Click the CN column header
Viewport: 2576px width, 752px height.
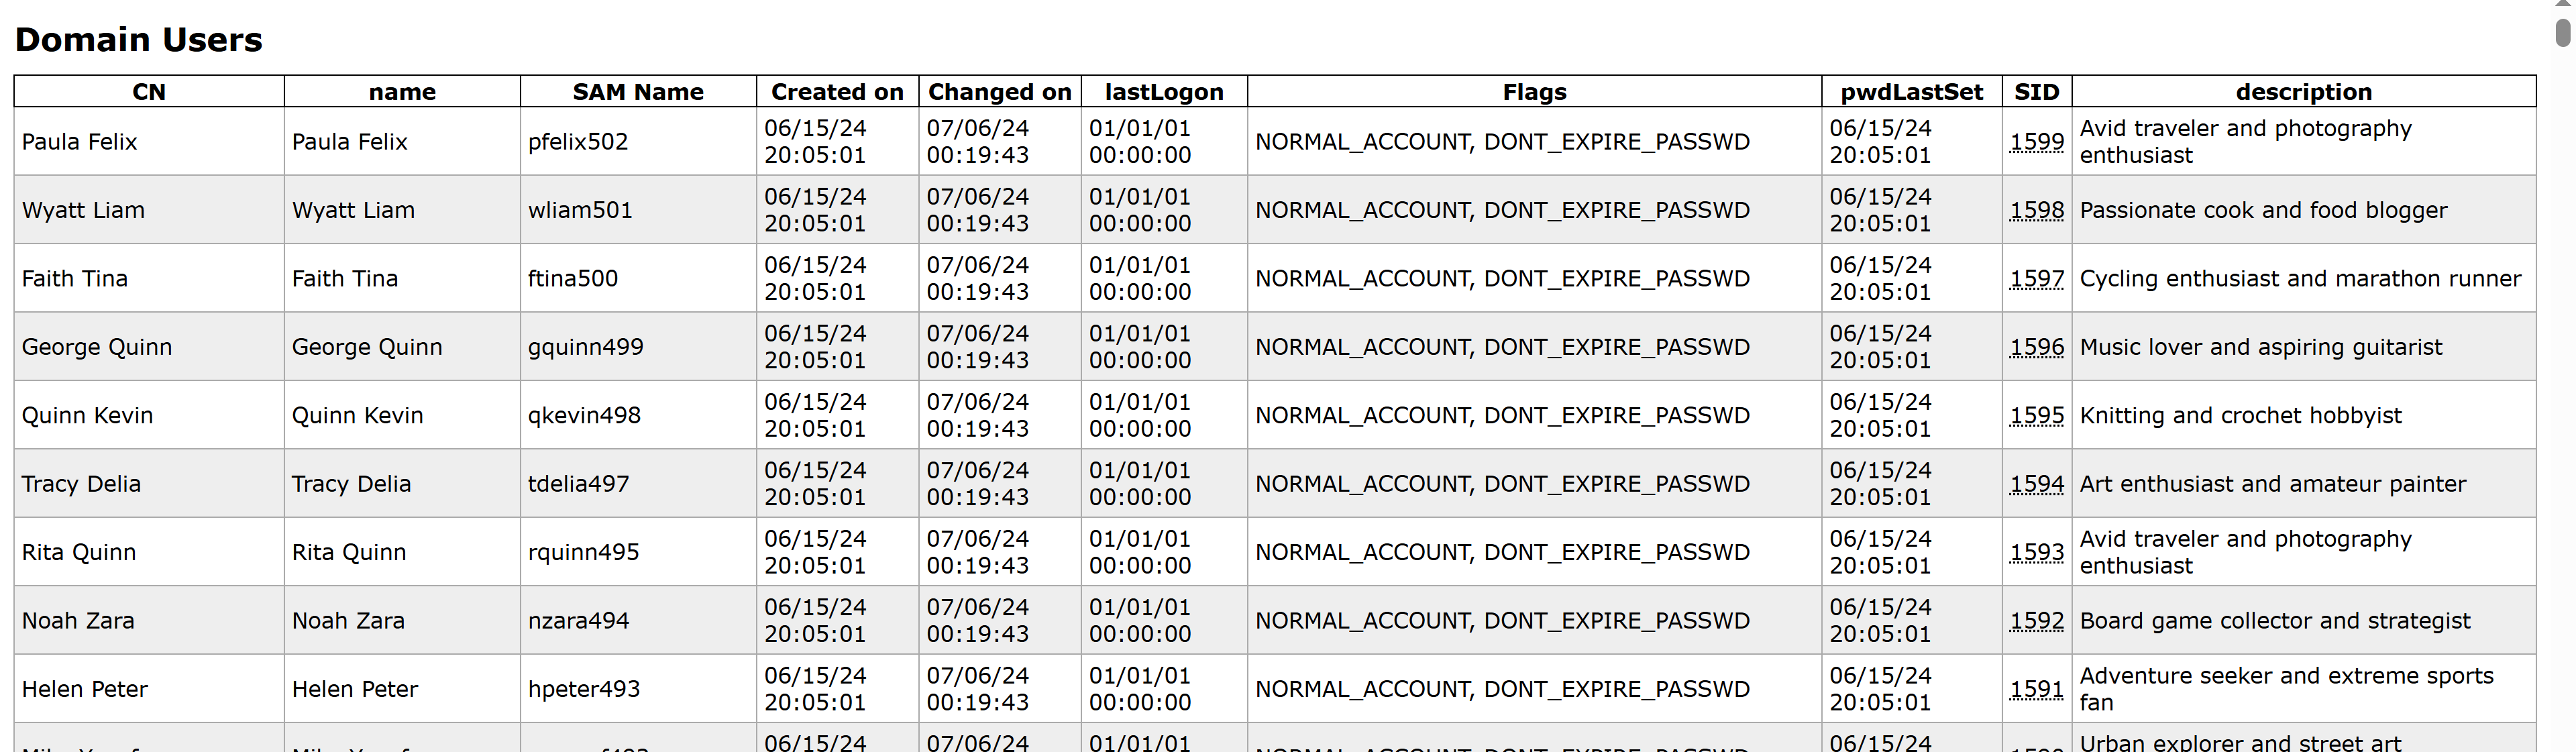(149, 92)
